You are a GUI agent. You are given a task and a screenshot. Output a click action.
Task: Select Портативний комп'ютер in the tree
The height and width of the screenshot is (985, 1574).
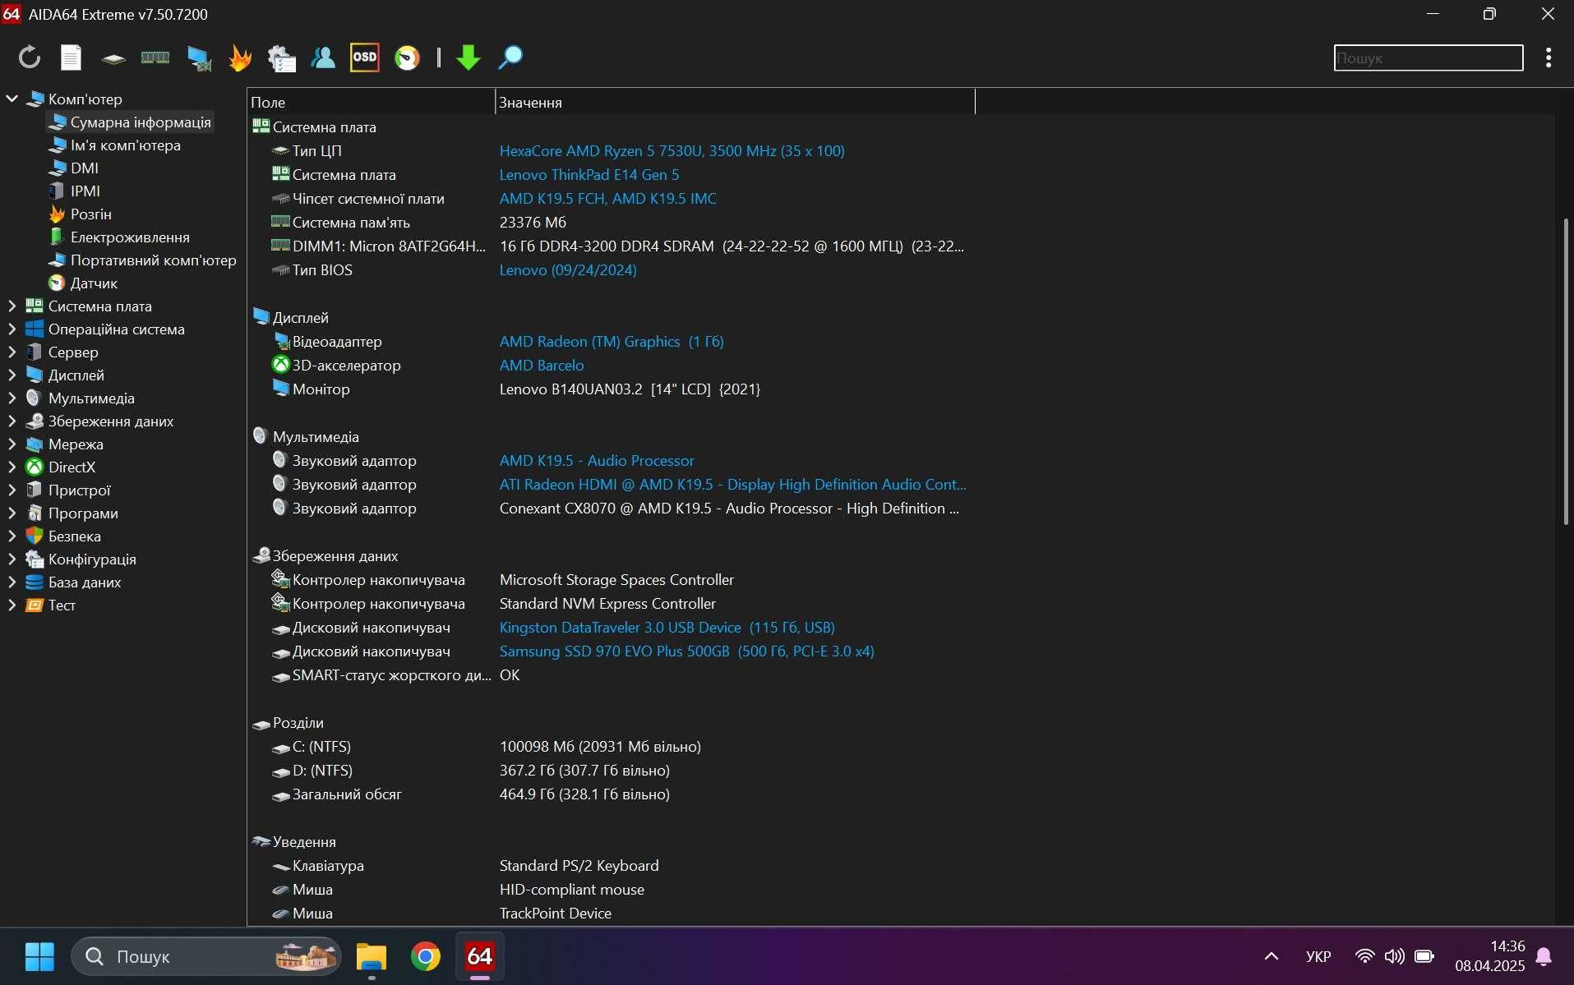click(153, 260)
